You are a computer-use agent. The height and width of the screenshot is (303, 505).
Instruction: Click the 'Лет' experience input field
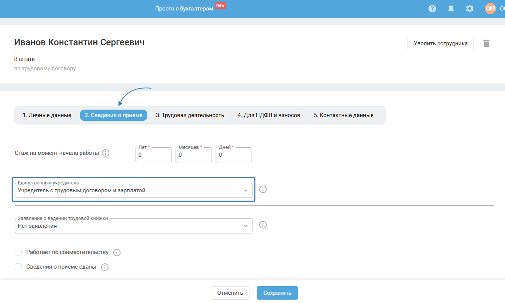coord(154,155)
